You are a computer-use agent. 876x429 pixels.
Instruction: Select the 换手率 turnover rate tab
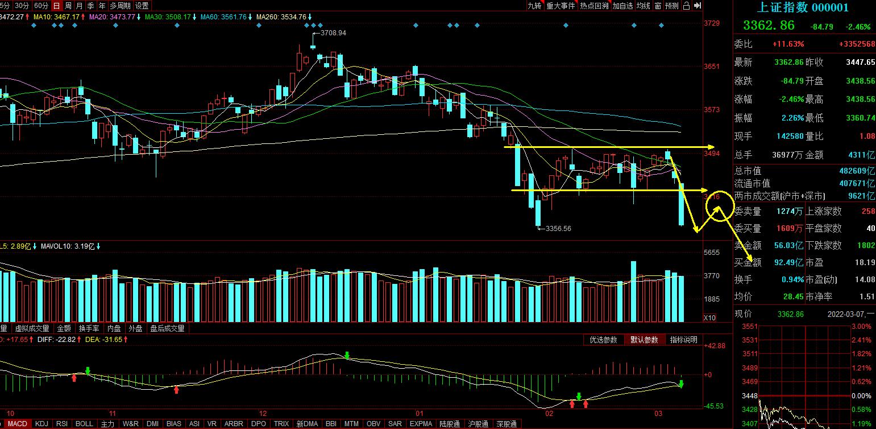click(89, 328)
